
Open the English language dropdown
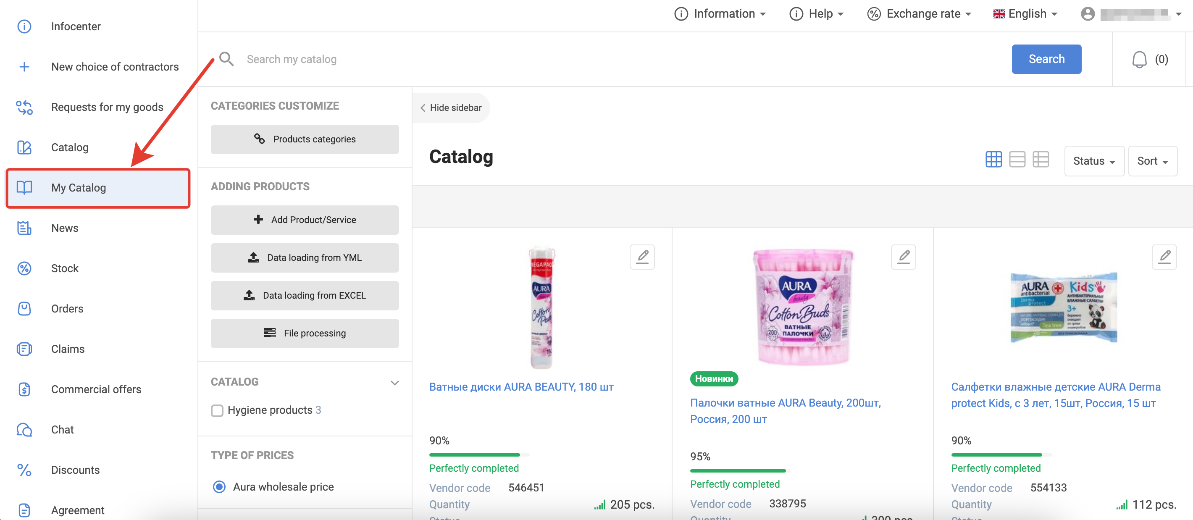1025,14
